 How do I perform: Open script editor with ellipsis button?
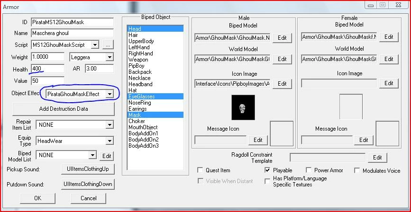click(108, 45)
